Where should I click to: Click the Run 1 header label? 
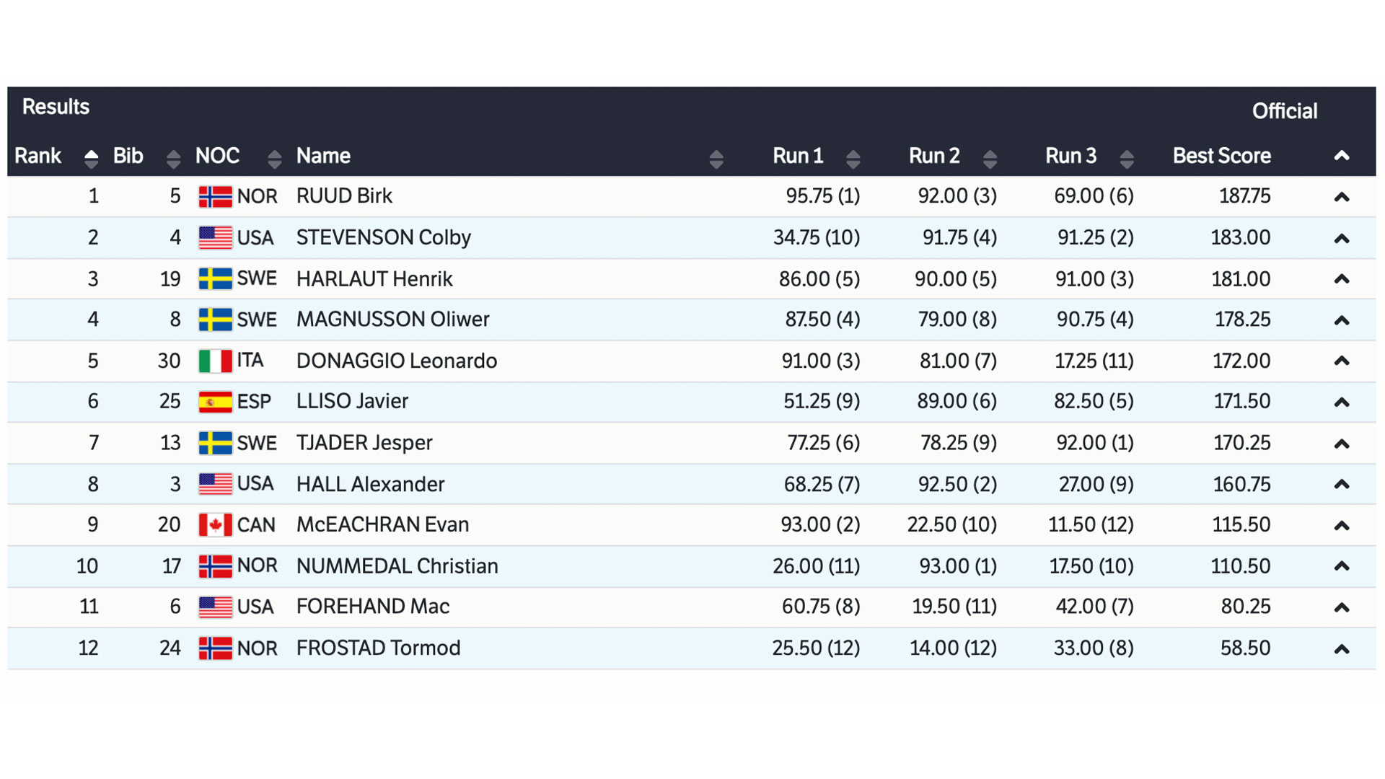click(x=798, y=156)
